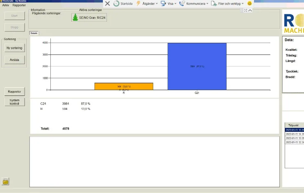Expand the Åtgärder dropdown
This screenshot has width=304, height=193.
point(147,3)
